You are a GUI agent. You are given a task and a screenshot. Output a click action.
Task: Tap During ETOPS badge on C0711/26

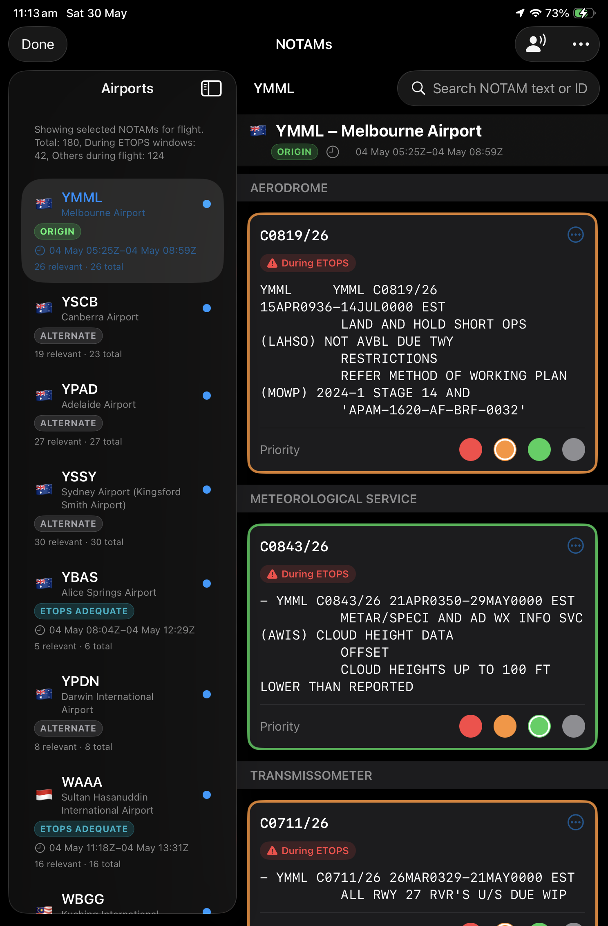tap(308, 851)
